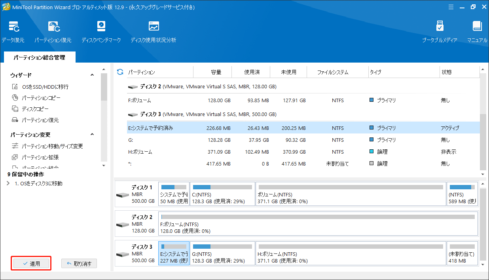Image resolution: width=489 pixels, height=280 pixels.
Task: Select E:システムで予約 227 MB block on ディスク 3
Action: coord(174,253)
